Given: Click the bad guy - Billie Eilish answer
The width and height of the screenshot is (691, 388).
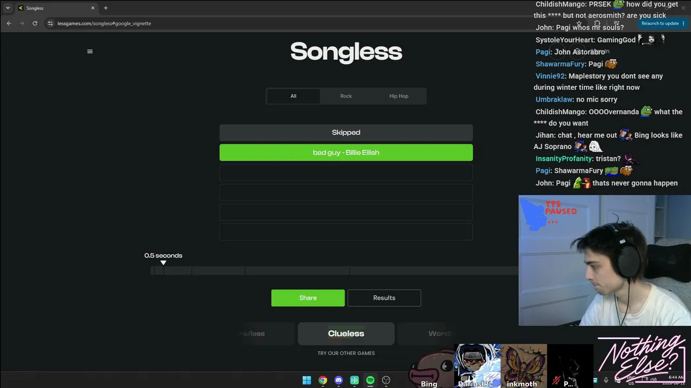Looking at the screenshot, I should coord(346,153).
